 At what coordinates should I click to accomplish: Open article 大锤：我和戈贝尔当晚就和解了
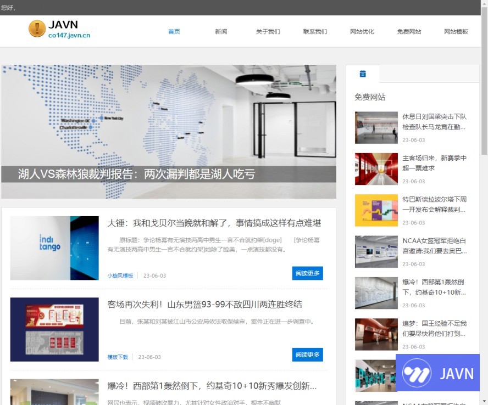[x=214, y=223]
